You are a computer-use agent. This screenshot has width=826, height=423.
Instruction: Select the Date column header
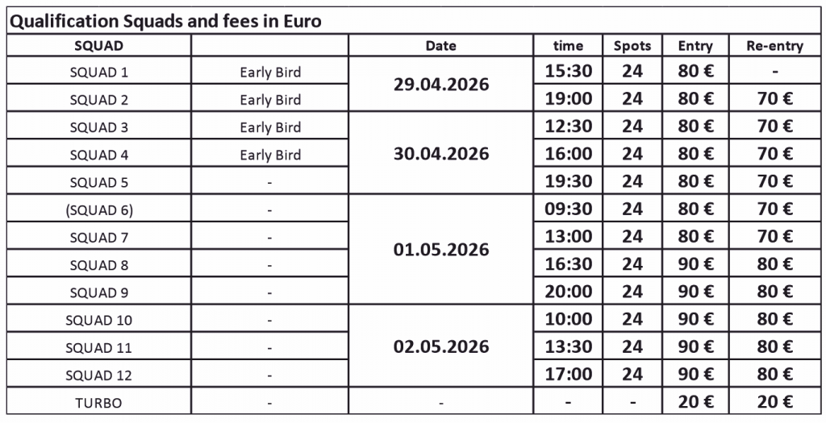[440, 46]
